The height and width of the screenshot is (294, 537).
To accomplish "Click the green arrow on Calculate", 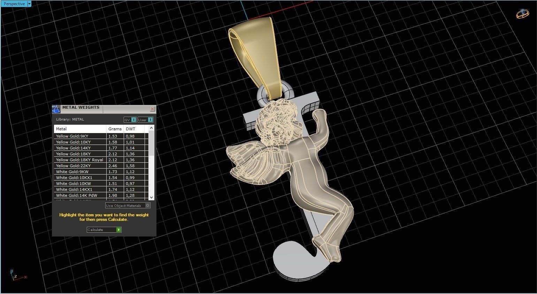I will coord(119,230).
